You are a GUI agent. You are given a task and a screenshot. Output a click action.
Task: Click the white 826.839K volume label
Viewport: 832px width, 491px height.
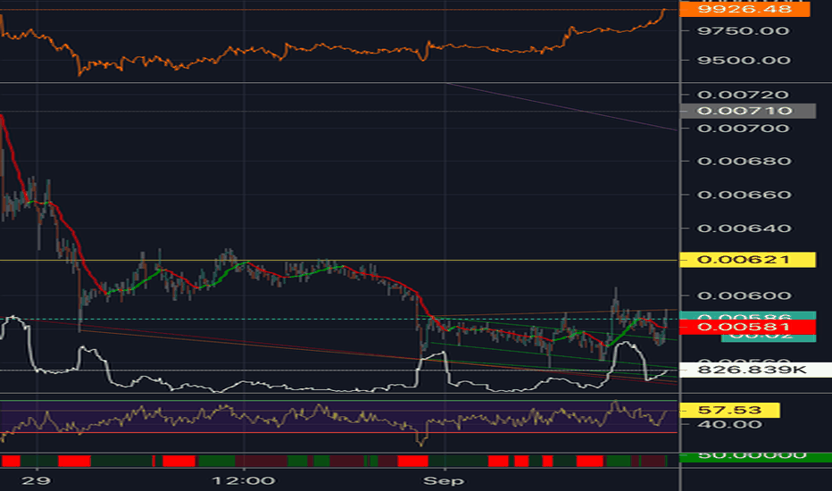(x=755, y=370)
